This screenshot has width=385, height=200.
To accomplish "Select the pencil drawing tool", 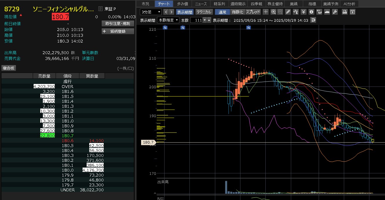I will pyautogui.click(x=288, y=12).
